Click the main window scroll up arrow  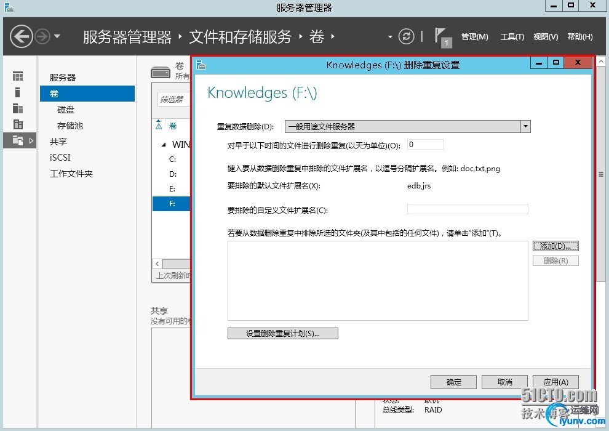[x=601, y=62]
